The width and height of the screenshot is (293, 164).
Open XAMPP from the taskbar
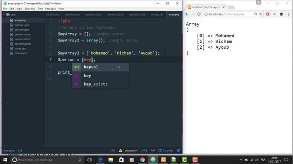tap(163, 160)
